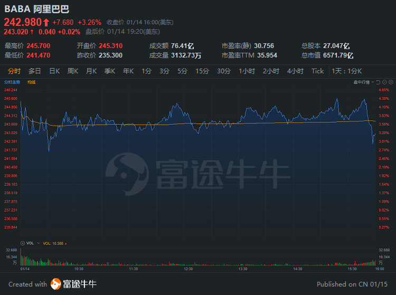
Task: Click the 开盘价 value 245.310
Action: [111, 46]
